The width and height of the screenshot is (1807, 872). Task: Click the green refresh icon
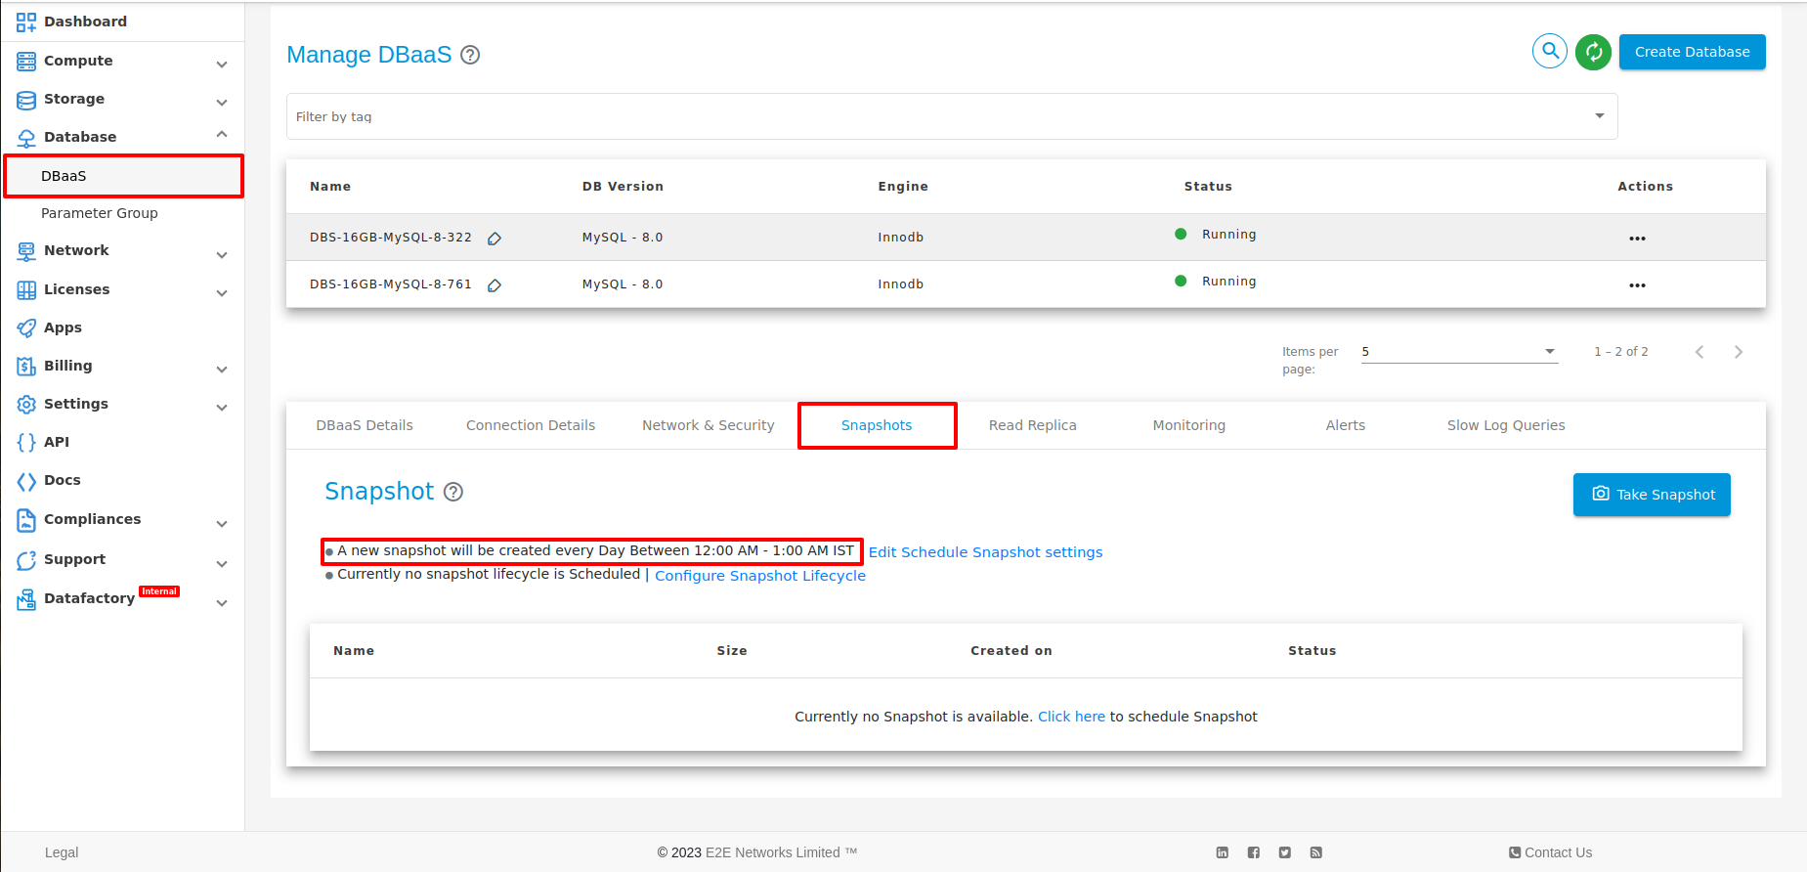pos(1593,52)
